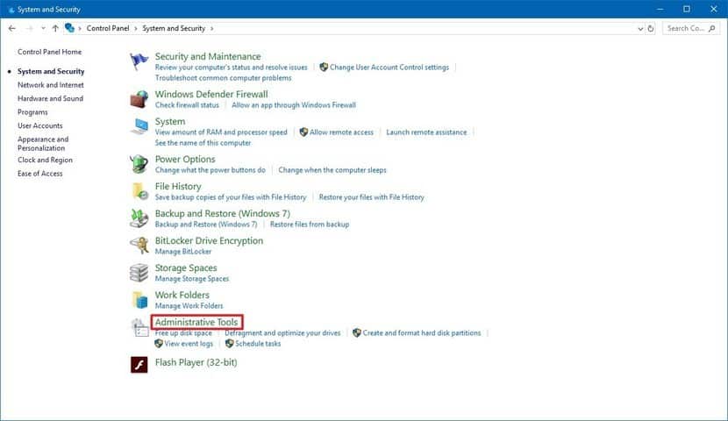Select Network and Internet in sidebar
This screenshot has height=421, width=728.
click(51, 85)
